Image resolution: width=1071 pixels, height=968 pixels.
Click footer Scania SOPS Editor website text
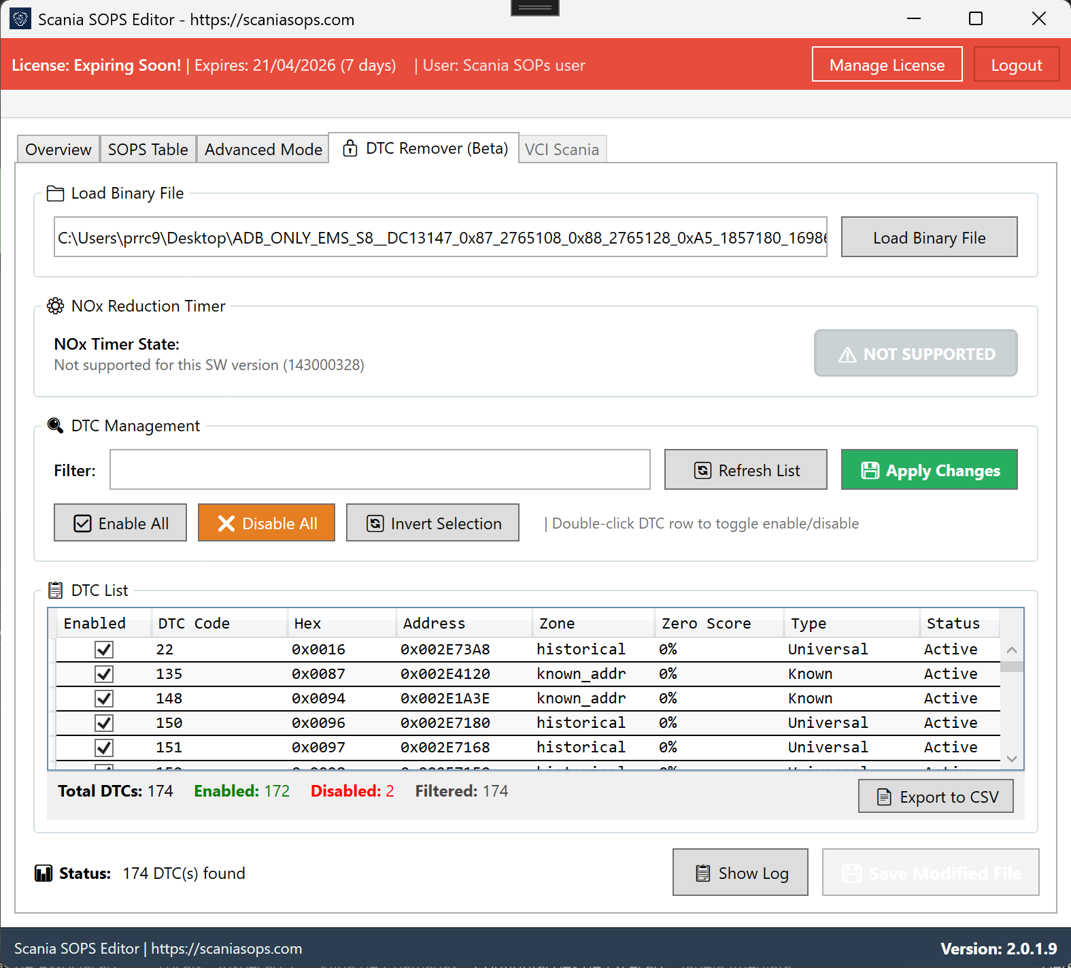(x=158, y=949)
